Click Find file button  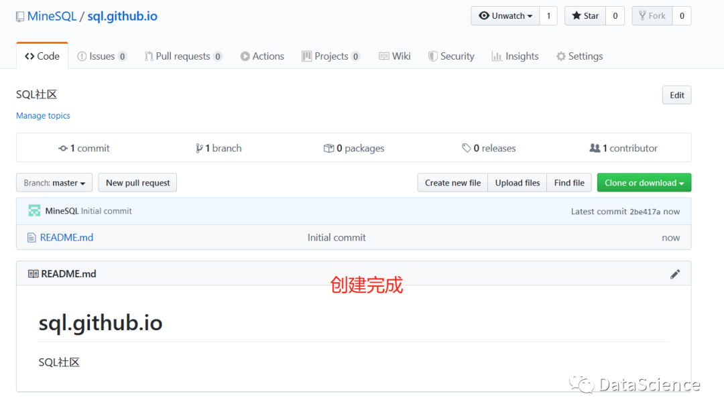tap(569, 183)
